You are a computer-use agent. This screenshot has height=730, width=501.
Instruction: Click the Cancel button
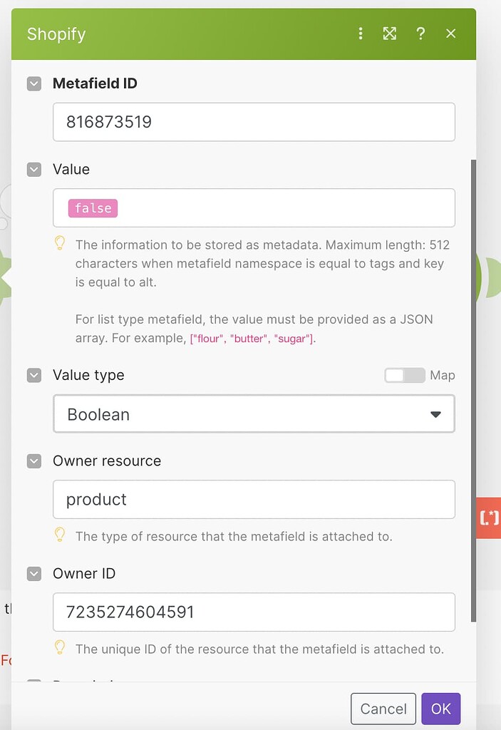pyautogui.click(x=383, y=709)
